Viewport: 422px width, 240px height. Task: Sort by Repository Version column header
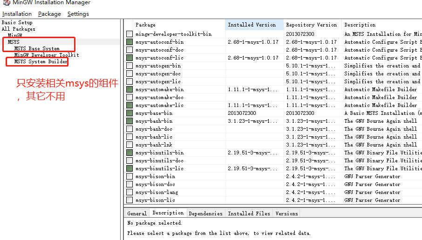[313, 25]
